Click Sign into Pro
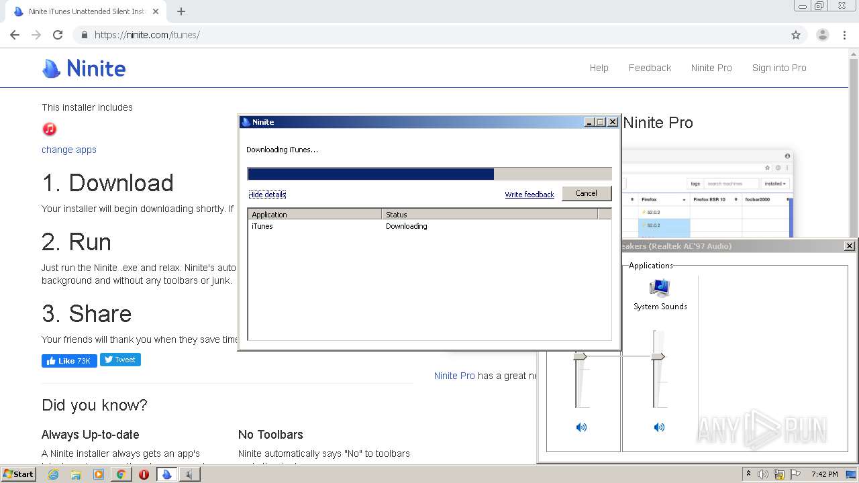859x483 pixels. (779, 68)
